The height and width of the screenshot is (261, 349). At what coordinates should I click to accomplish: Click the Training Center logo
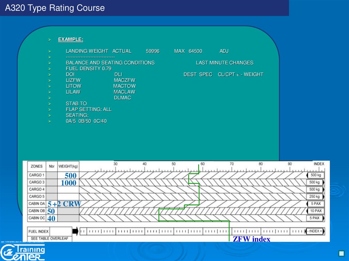point(22,252)
